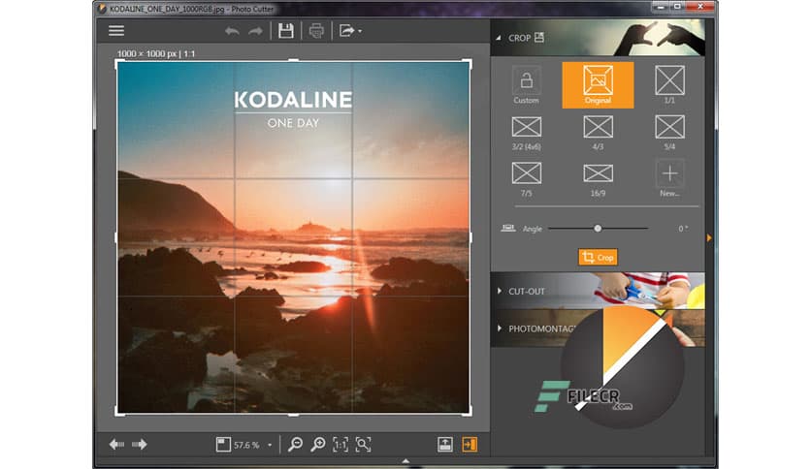Toggle the side panel visibility icon
811x469 pixels.
(x=470, y=444)
